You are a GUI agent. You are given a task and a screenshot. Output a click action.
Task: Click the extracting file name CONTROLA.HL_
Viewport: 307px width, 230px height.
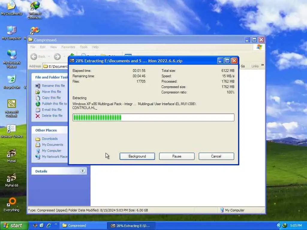point(85,108)
